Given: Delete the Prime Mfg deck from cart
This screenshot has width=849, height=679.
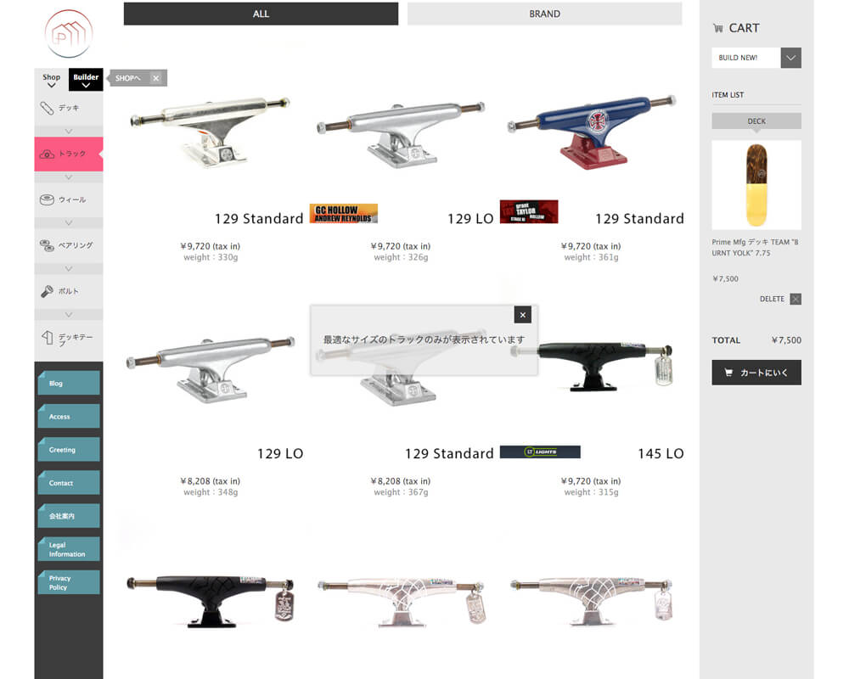Looking at the screenshot, I should (796, 299).
